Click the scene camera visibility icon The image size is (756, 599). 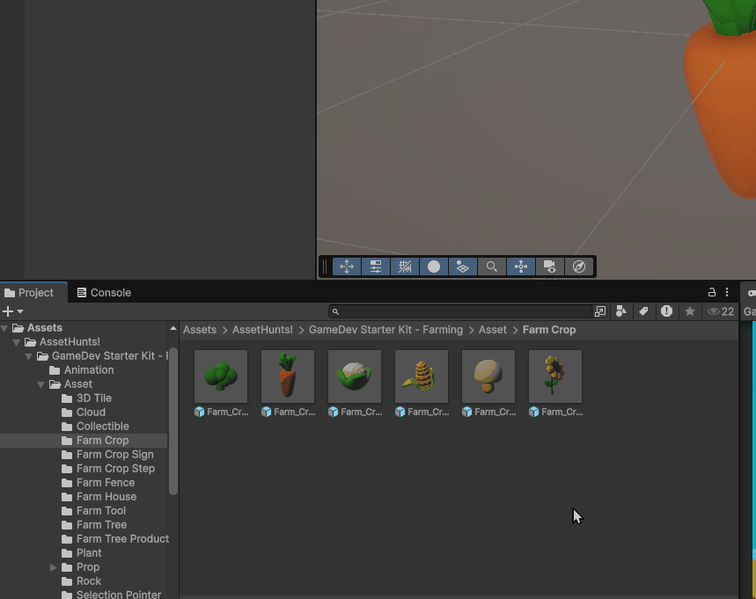(550, 267)
